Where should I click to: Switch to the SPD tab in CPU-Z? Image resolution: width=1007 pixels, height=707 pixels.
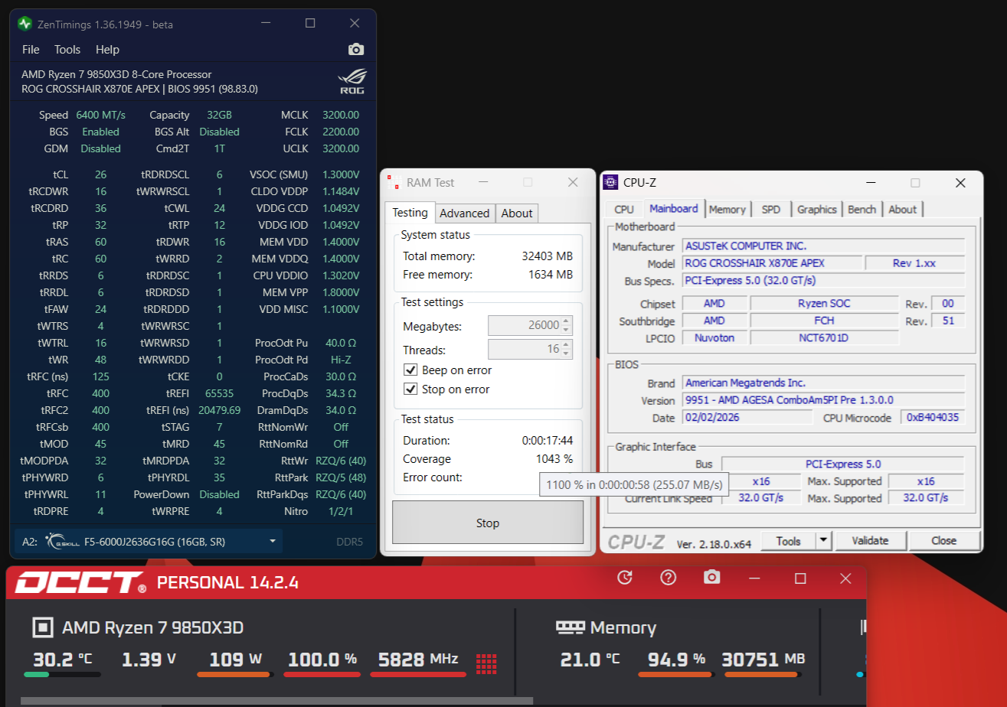click(x=771, y=210)
